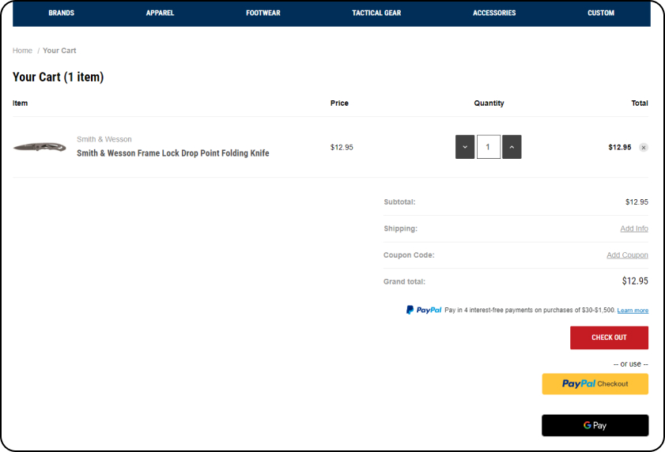The image size is (665, 452).
Task: Click the $12.95 grand total value
Action: (635, 281)
